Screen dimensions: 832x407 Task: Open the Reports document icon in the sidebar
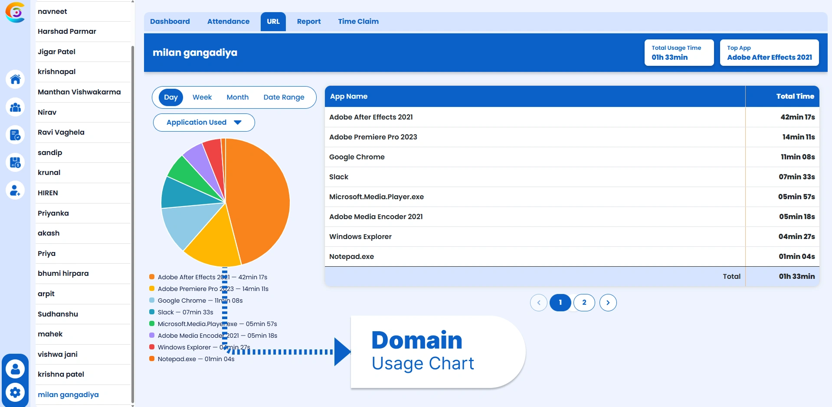pos(15,135)
